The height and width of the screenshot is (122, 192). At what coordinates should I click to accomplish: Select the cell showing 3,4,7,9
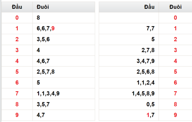pyautogui.click(x=129, y=61)
